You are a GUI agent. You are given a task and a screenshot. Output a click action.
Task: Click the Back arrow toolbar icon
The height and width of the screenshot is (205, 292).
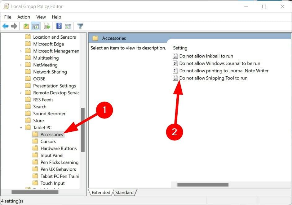[x=5, y=26]
